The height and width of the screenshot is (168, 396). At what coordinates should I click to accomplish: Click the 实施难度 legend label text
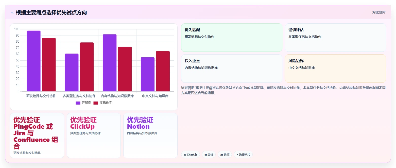click(106, 103)
